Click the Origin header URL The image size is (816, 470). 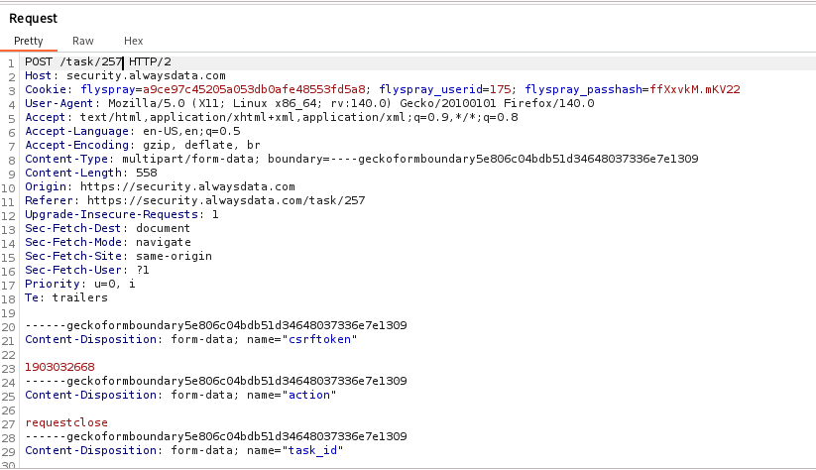coord(184,186)
